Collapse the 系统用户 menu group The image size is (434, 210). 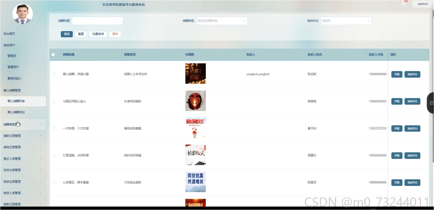click(23, 45)
